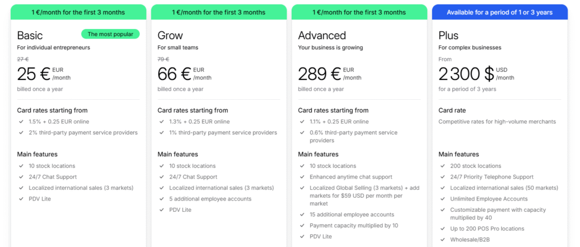Click the checkmark beside Up to 200 POS Pro locations

[x=442, y=229]
